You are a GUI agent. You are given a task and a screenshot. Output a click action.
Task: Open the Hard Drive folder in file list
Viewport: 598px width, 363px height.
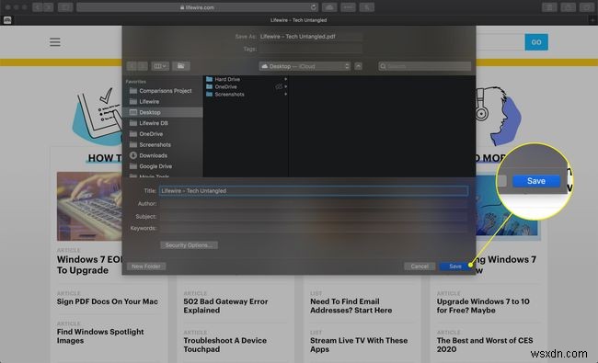coord(227,79)
